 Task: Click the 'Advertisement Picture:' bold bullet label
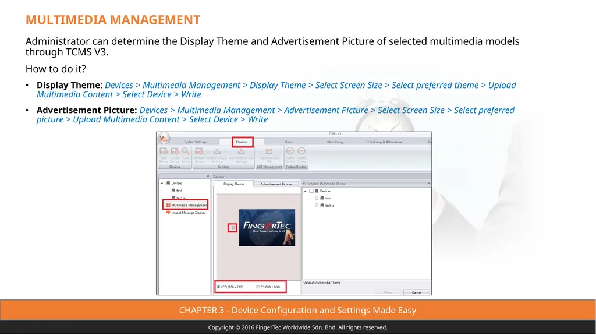click(87, 110)
